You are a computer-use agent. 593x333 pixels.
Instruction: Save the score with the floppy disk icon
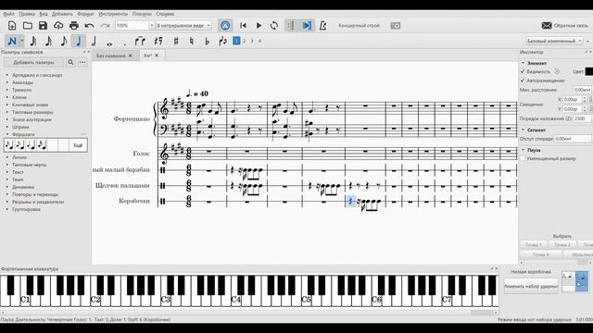coord(43,26)
